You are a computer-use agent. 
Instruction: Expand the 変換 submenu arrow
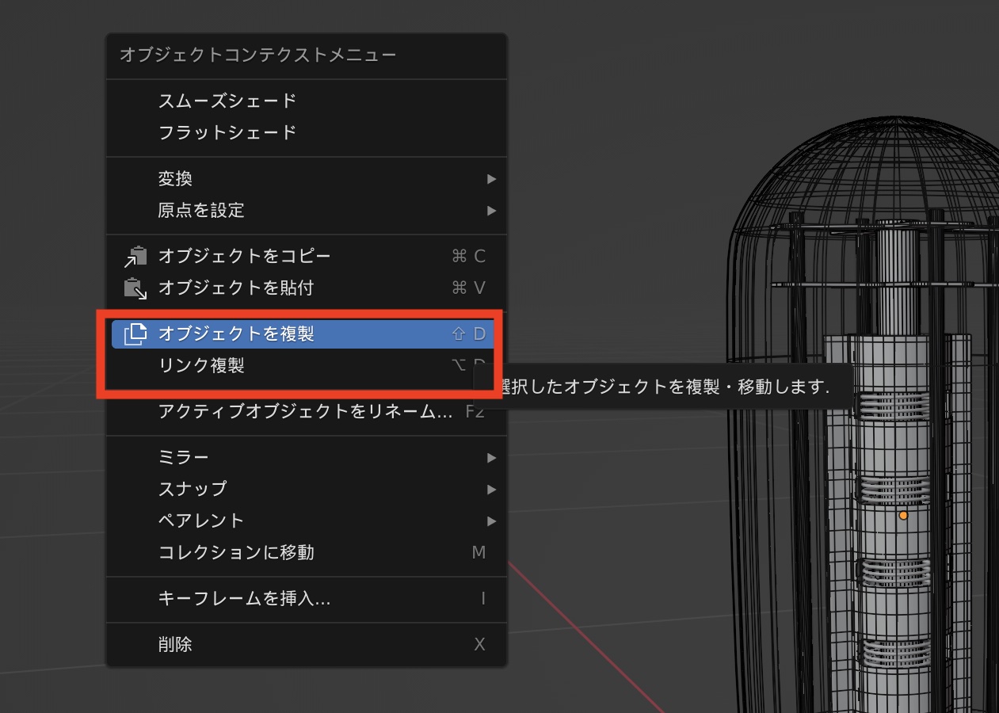click(491, 179)
